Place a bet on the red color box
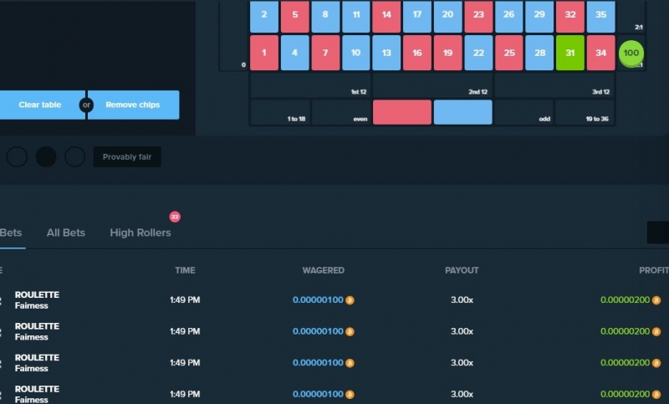This screenshot has height=404, width=669. (402, 112)
